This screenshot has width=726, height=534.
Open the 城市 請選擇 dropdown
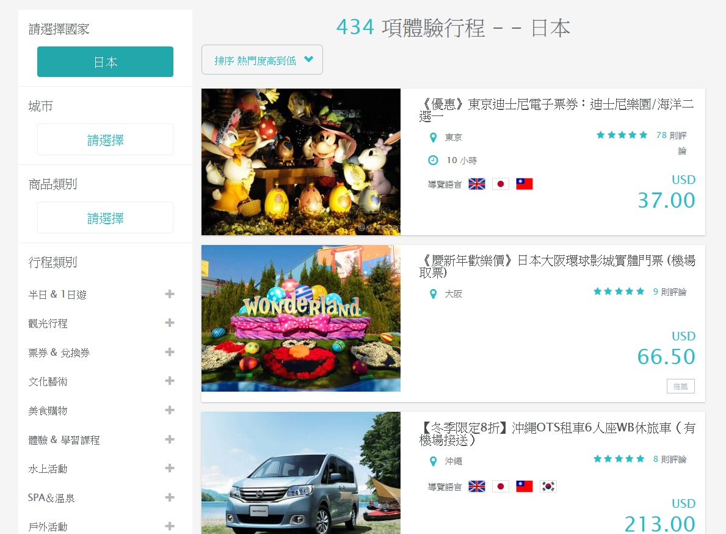click(x=105, y=139)
